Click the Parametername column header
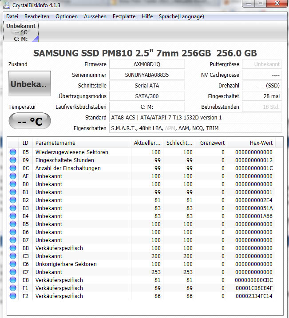Screen dimensions: 289x318 click(82, 143)
